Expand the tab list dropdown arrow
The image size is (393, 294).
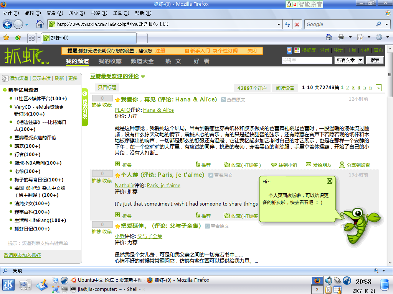(x=39, y=38)
